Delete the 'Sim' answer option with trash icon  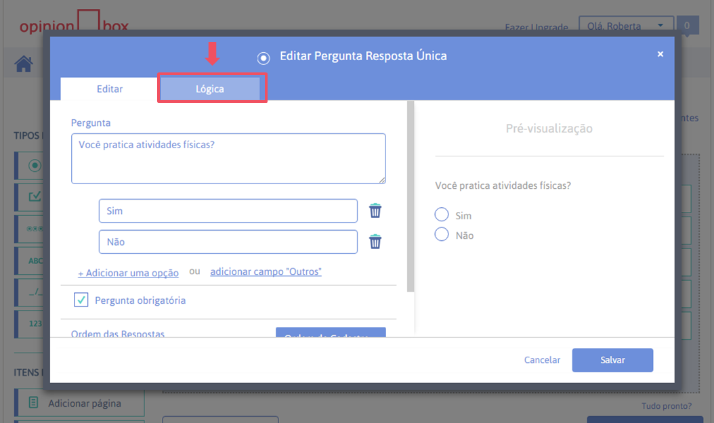coord(375,210)
